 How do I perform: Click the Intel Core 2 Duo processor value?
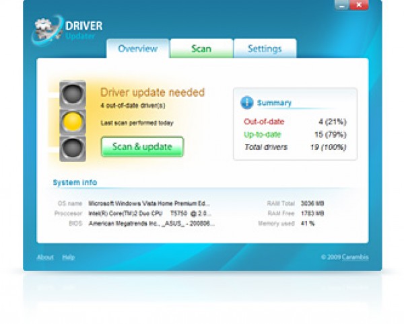tap(149, 214)
